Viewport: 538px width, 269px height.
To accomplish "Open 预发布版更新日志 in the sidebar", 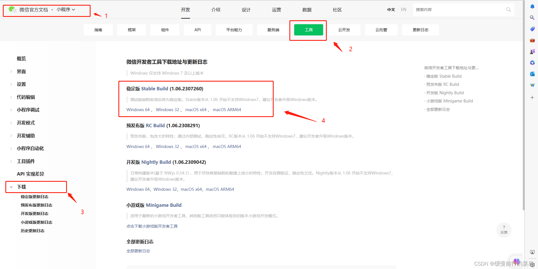I will [37, 205].
